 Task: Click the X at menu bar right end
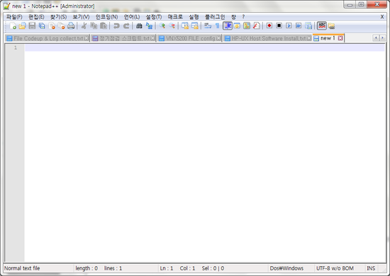point(382,17)
